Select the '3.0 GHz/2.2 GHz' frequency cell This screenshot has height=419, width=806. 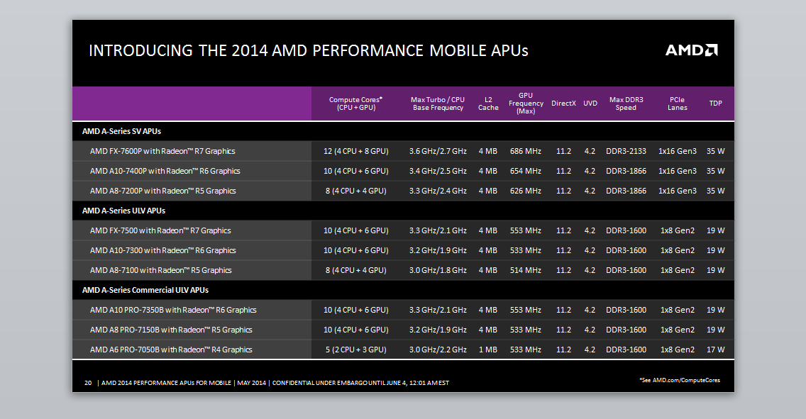click(x=438, y=350)
